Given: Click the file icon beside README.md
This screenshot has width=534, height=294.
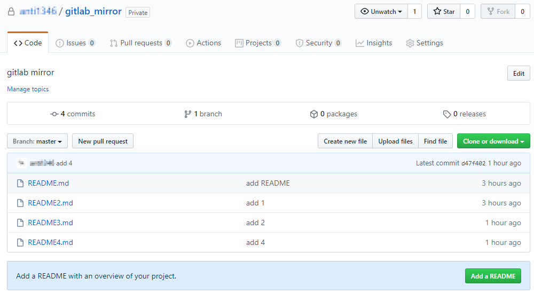Looking at the screenshot, I should (20, 183).
